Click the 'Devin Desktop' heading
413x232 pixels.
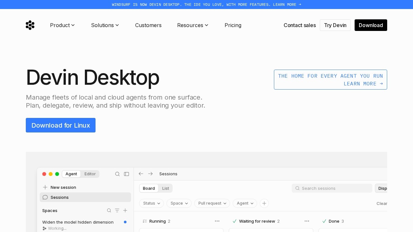click(93, 78)
